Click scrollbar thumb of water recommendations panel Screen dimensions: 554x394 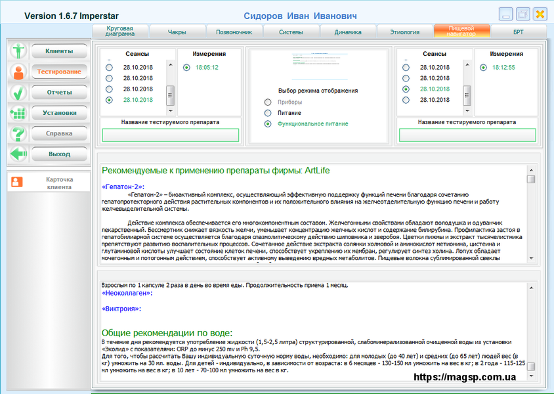531,366
